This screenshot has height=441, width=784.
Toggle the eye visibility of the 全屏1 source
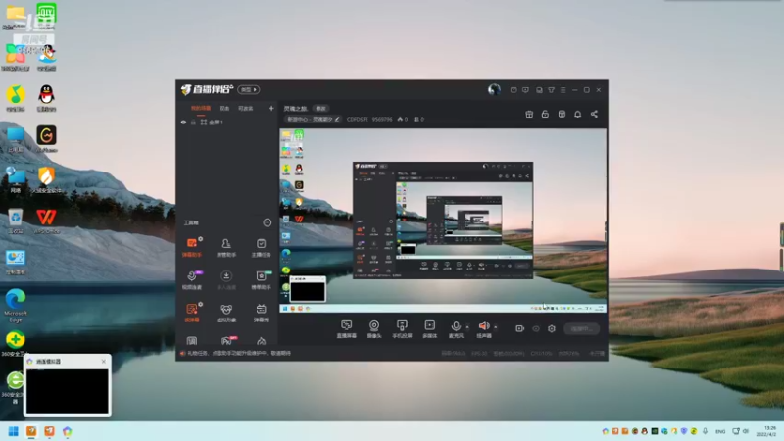(183, 122)
